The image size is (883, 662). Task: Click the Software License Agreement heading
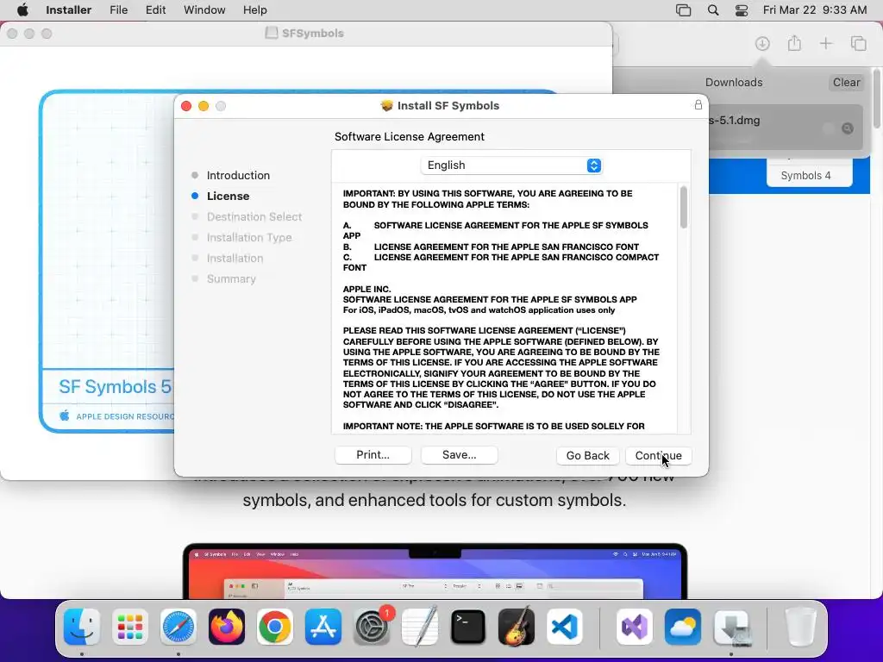click(x=410, y=137)
